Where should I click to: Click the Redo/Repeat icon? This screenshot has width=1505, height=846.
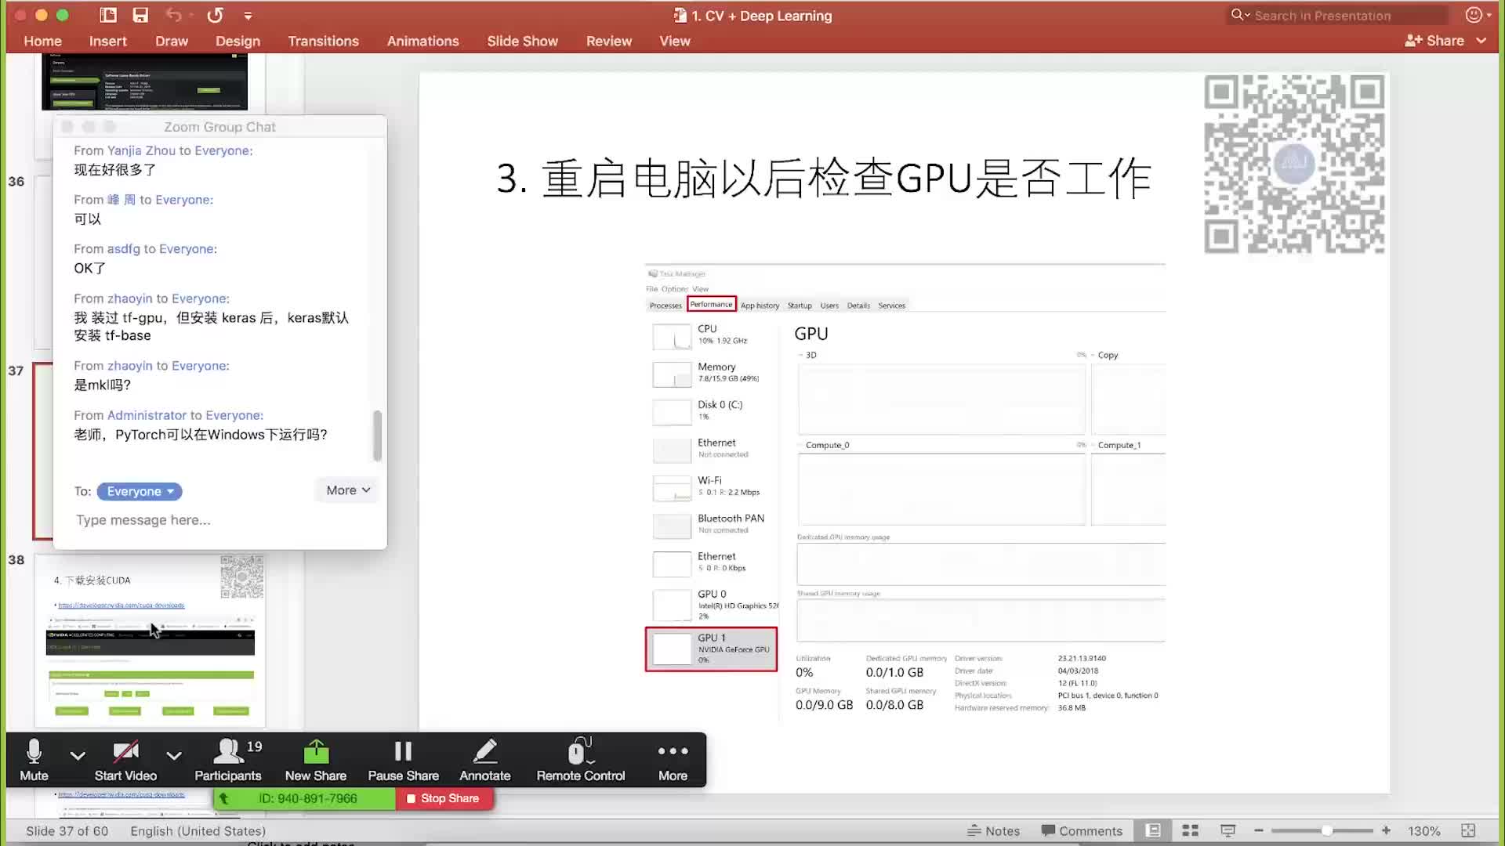click(x=215, y=15)
